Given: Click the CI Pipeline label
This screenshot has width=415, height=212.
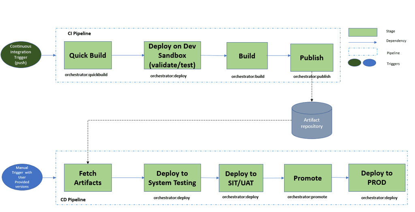Looking at the screenshot, I should click(x=79, y=33).
